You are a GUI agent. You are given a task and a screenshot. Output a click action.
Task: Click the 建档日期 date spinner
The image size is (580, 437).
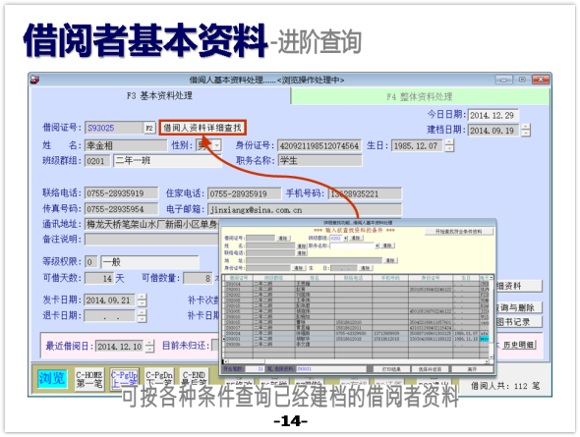(526, 130)
